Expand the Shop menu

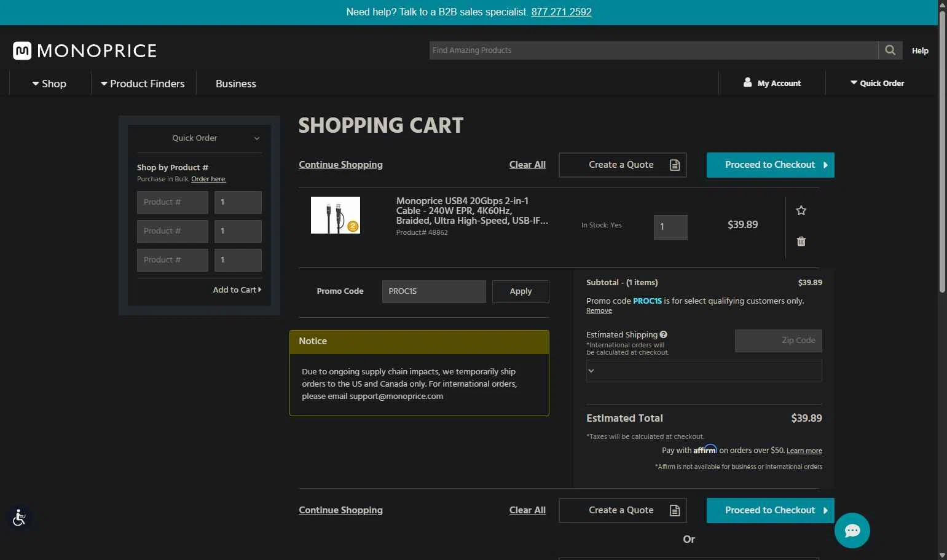click(49, 84)
